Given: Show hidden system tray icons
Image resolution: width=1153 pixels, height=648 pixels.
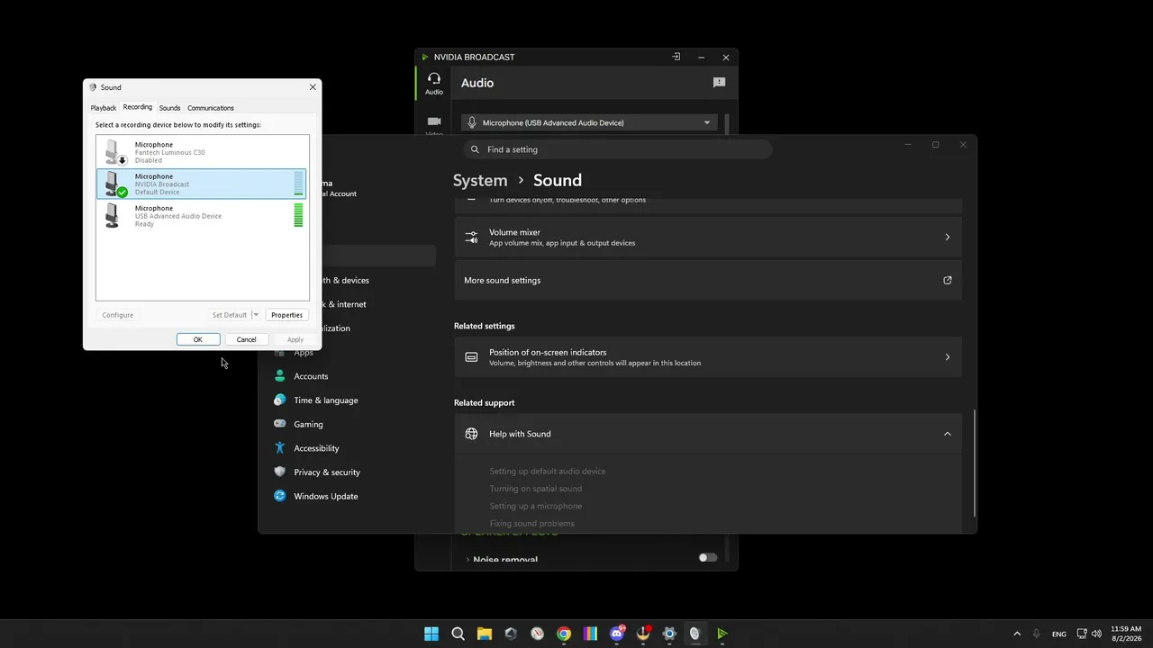Looking at the screenshot, I should [1017, 634].
